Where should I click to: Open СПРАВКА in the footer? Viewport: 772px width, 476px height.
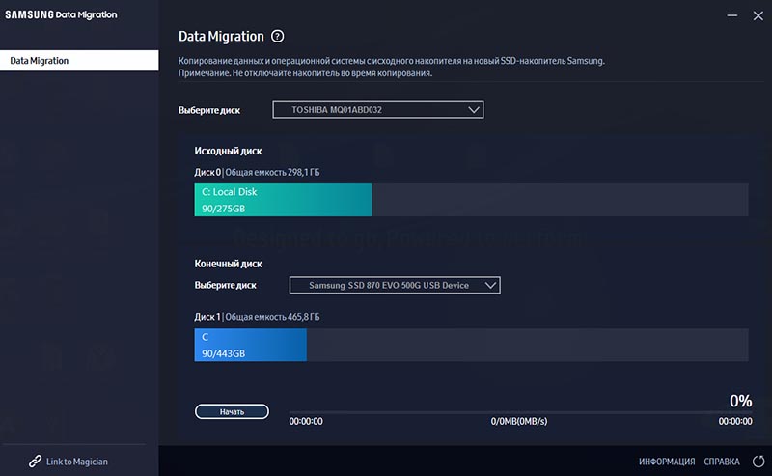click(x=722, y=462)
